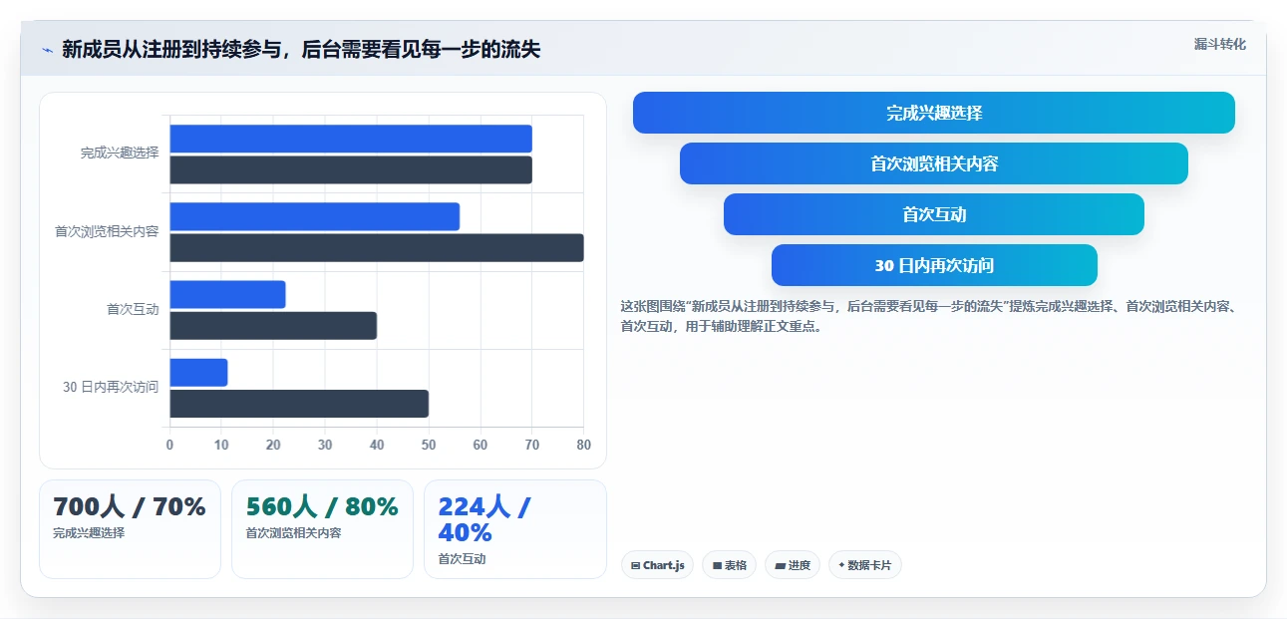The image size is (1287, 619).
Task: Click the 224人 / 40% data card
Action: pyautogui.click(x=515, y=529)
